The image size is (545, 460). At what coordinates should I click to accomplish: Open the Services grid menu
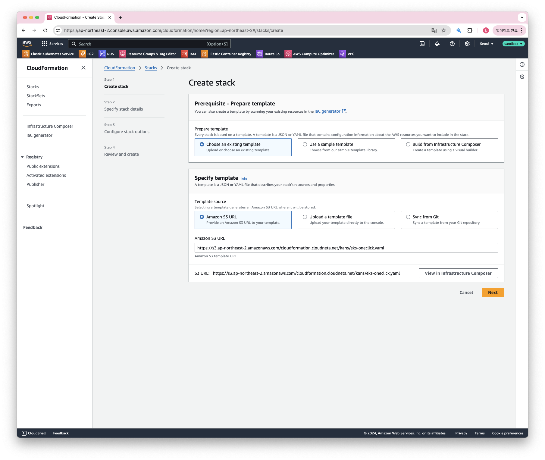click(x=52, y=44)
